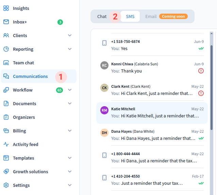The image size is (217, 195).
Task: Click the Organizers clipboard icon
Action: (x=6, y=117)
